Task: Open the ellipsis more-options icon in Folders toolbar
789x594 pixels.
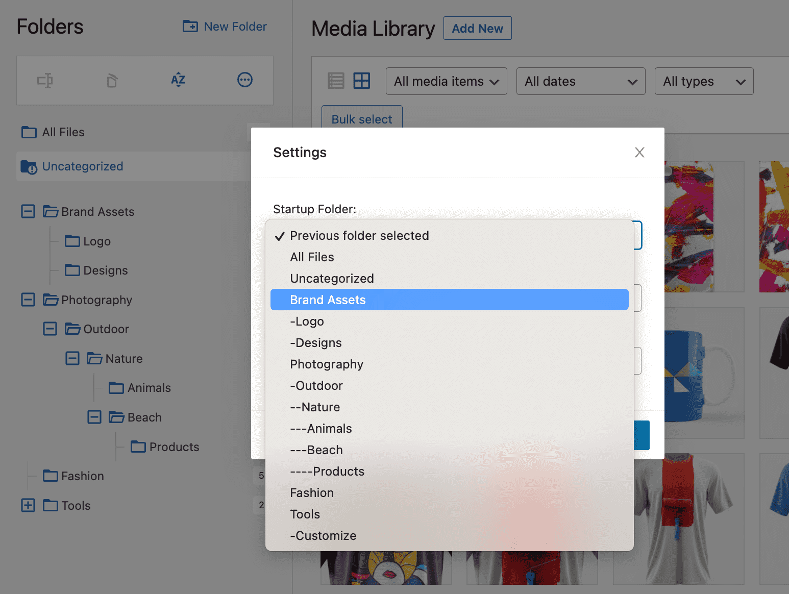Action: 244,80
